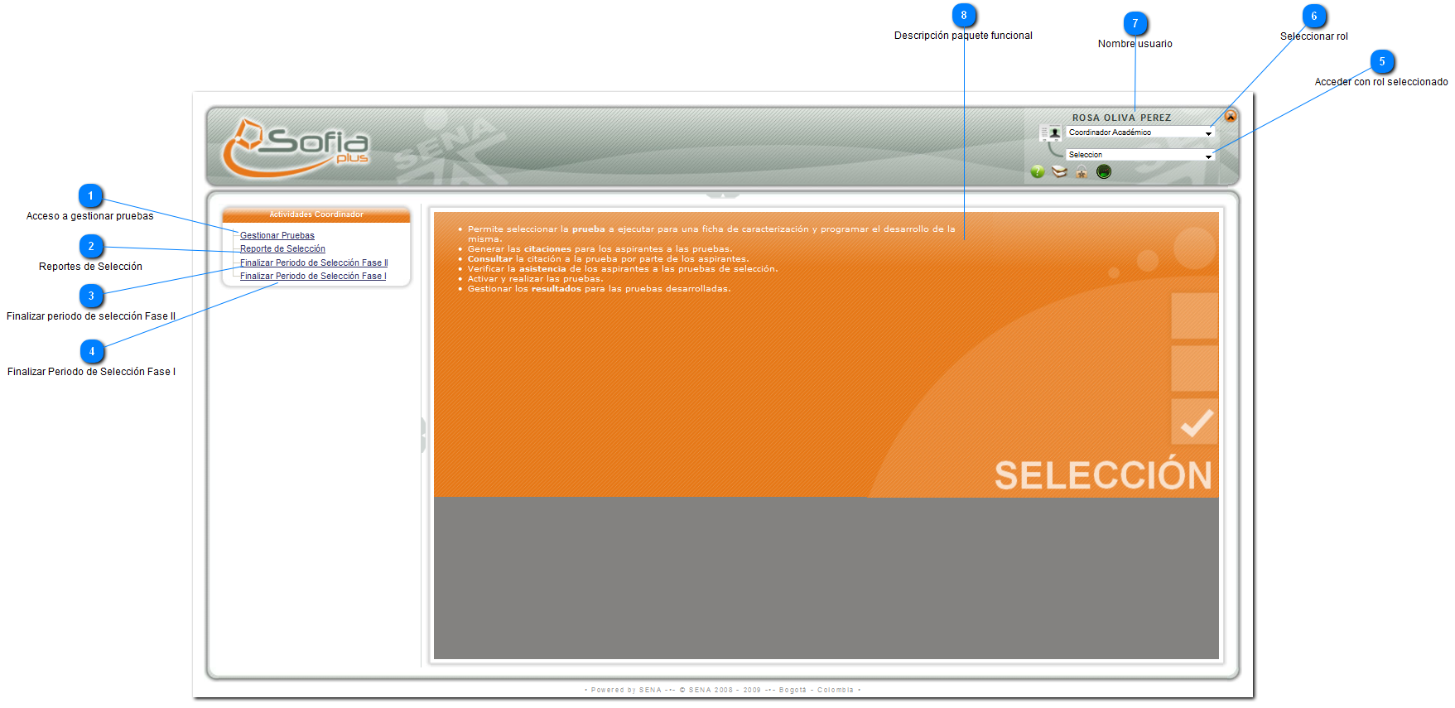
Task: Select Finalizar Periodo de Selección Fase II
Action: [x=314, y=262]
